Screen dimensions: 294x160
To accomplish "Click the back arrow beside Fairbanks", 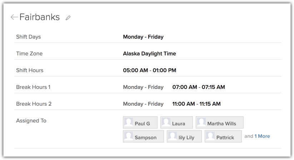I will [x=14, y=17].
